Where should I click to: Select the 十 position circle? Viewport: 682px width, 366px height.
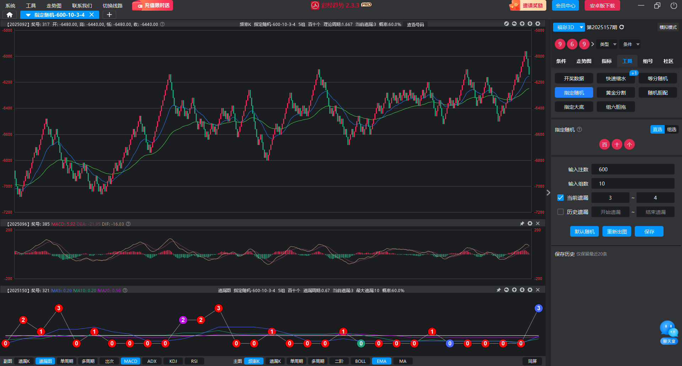click(x=617, y=145)
